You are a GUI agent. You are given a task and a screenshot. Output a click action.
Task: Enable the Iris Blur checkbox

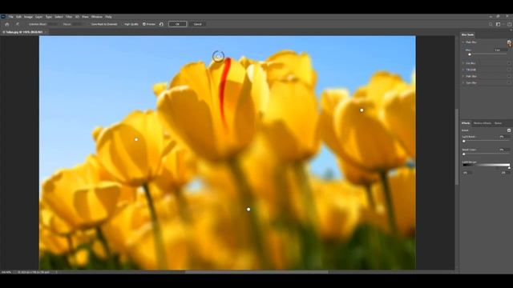509,63
